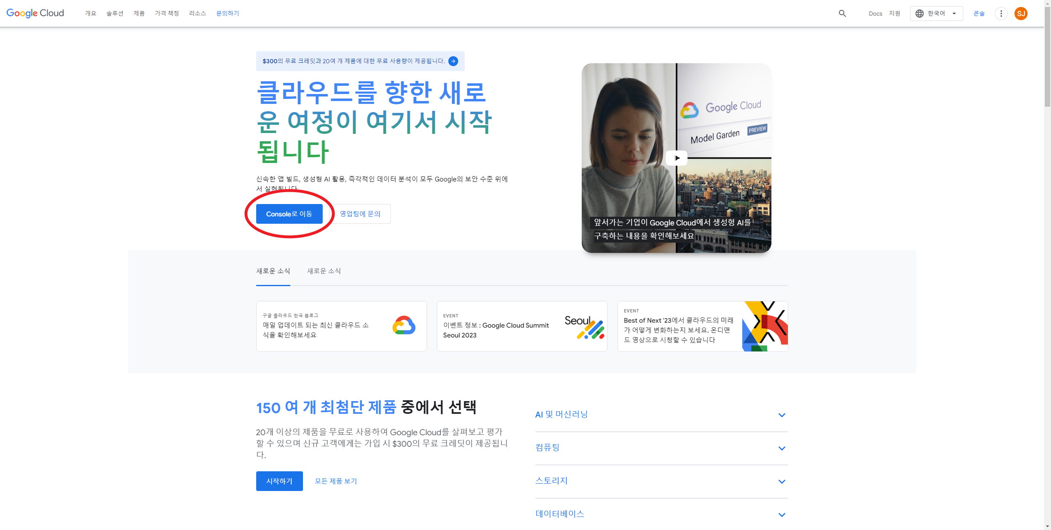
Task: Open the 가격 책정 menu item
Action: point(167,14)
